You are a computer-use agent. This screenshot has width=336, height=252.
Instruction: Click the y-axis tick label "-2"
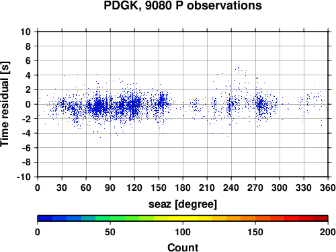coord(26,119)
